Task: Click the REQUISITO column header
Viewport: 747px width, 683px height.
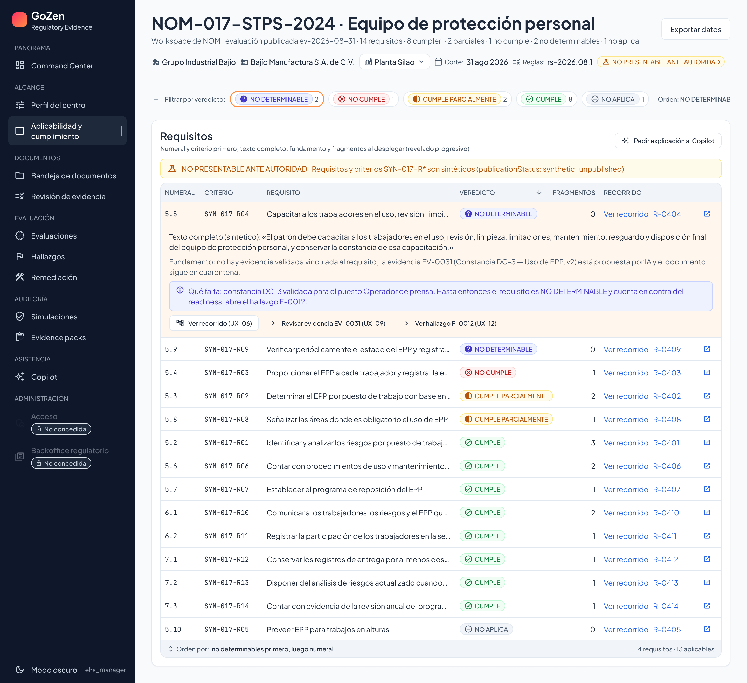Action: (283, 193)
